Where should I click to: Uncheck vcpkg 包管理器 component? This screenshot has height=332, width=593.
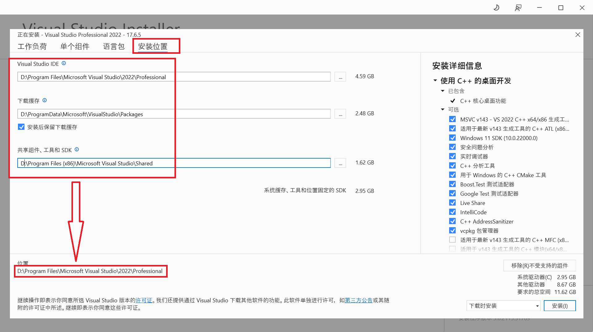(x=452, y=231)
